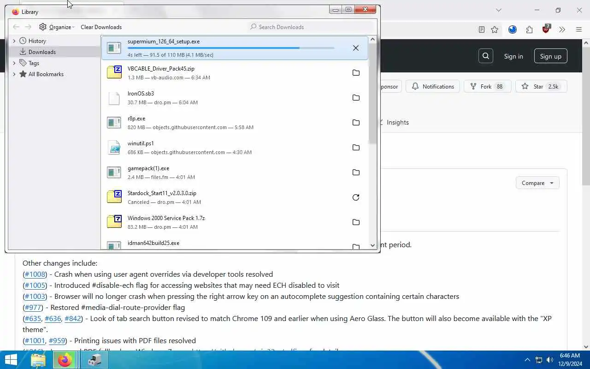Open containing folder for r8p.exe

[356, 123]
